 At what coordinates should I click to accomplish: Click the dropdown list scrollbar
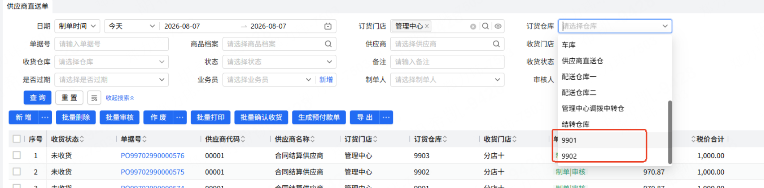point(670,132)
